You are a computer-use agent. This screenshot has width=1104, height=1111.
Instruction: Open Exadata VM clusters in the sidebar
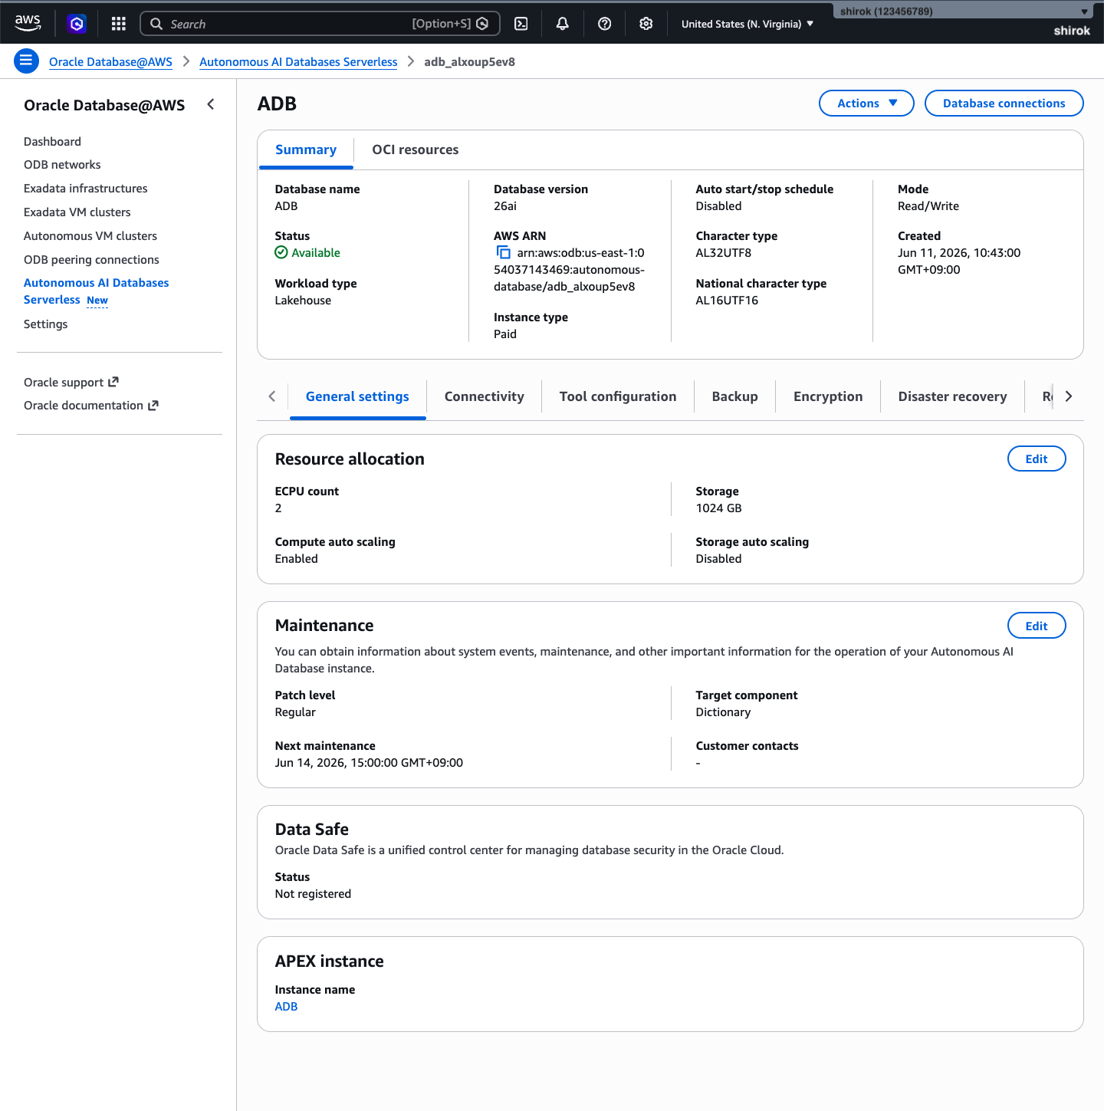[x=77, y=212]
